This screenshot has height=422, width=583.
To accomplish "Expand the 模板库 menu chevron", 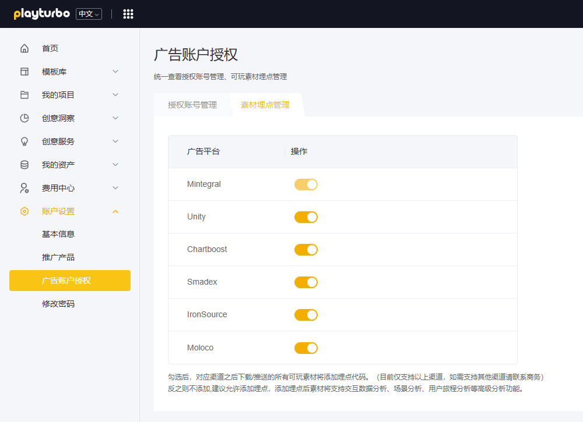I will 115,72.
